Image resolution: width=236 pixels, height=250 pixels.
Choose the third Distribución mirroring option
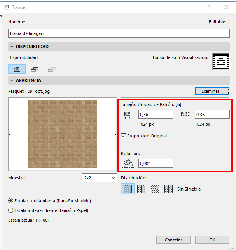[155, 189]
